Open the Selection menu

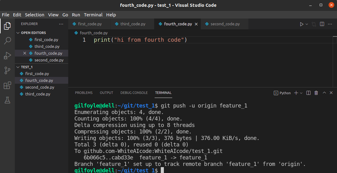pos(35,15)
